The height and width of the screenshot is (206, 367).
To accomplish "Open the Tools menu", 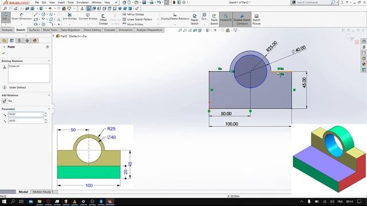I will pyautogui.click(x=71, y=2).
